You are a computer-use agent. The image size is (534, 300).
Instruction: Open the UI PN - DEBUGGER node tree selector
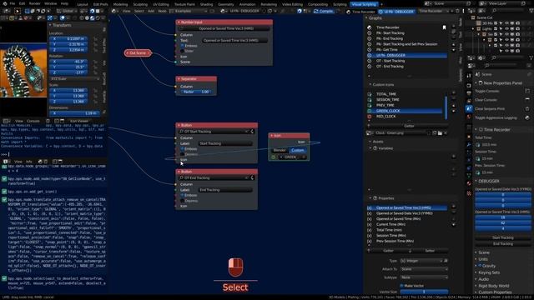[244, 11]
